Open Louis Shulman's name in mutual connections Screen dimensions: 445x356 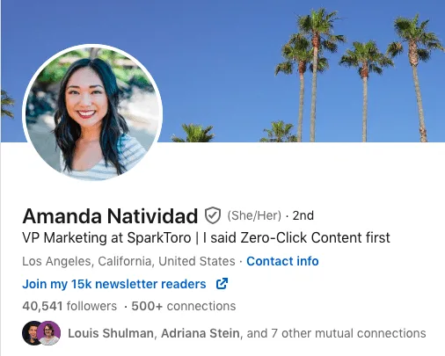pyautogui.click(x=111, y=333)
